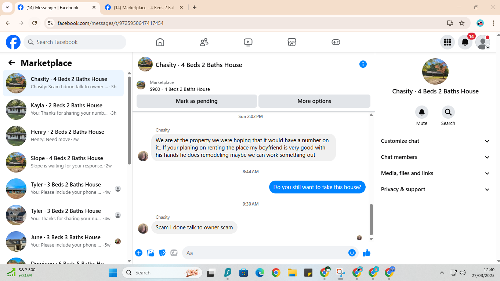The width and height of the screenshot is (500, 281).
Task: Show hidden system tray icons
Action: [442, 273]
